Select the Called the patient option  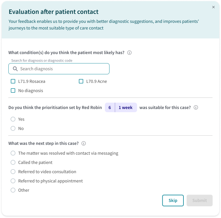tap(13, 162)
